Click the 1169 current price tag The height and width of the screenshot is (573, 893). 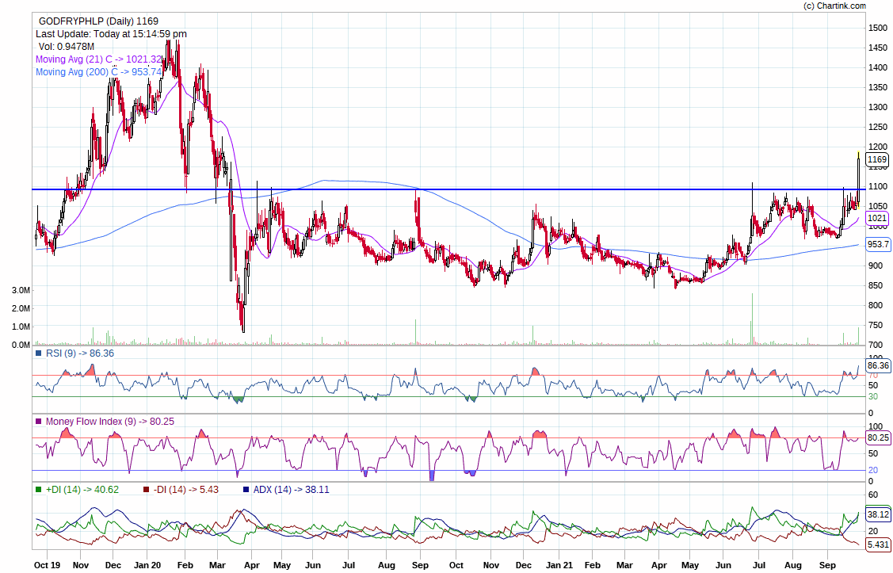[x=877, y=159]
